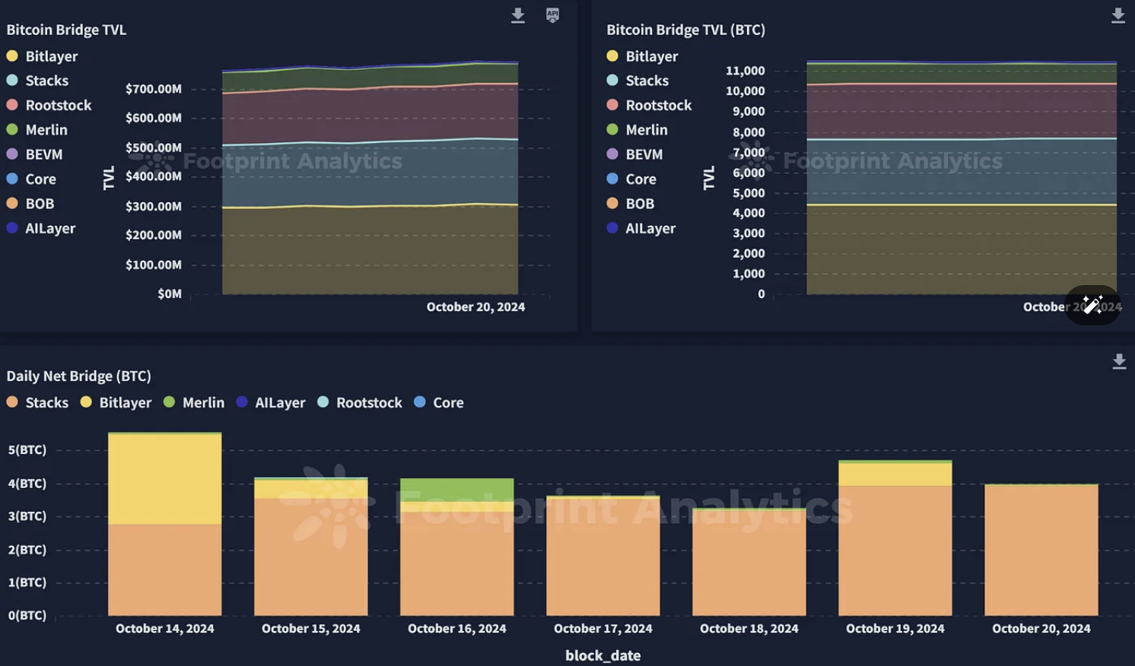This screenshot has width=1135, height=666.
Task: Download the Bitcoin Bridge TVL chart
Action: (x=518, y=16)
